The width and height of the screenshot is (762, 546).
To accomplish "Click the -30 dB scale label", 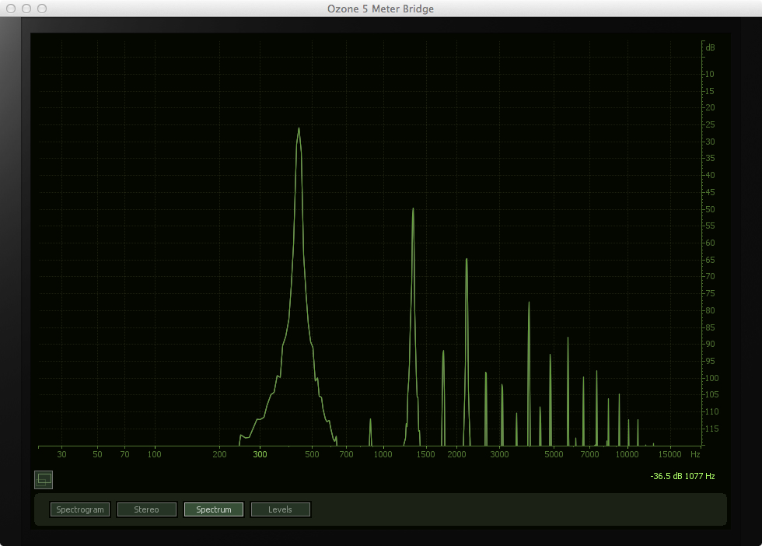I will click(x=709, y=142).
